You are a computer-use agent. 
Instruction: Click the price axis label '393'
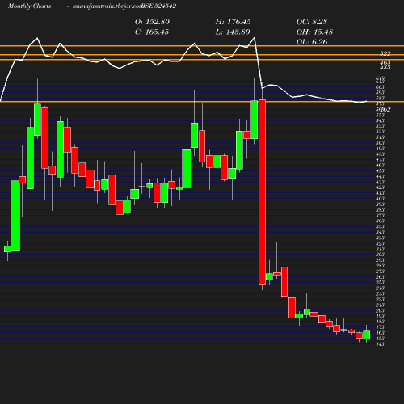tap(380, 204)
